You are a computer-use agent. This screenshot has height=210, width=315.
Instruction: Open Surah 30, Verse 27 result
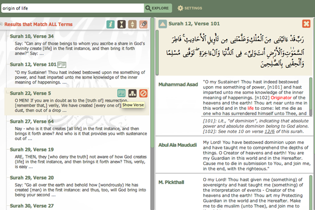(x=31, y=206)
